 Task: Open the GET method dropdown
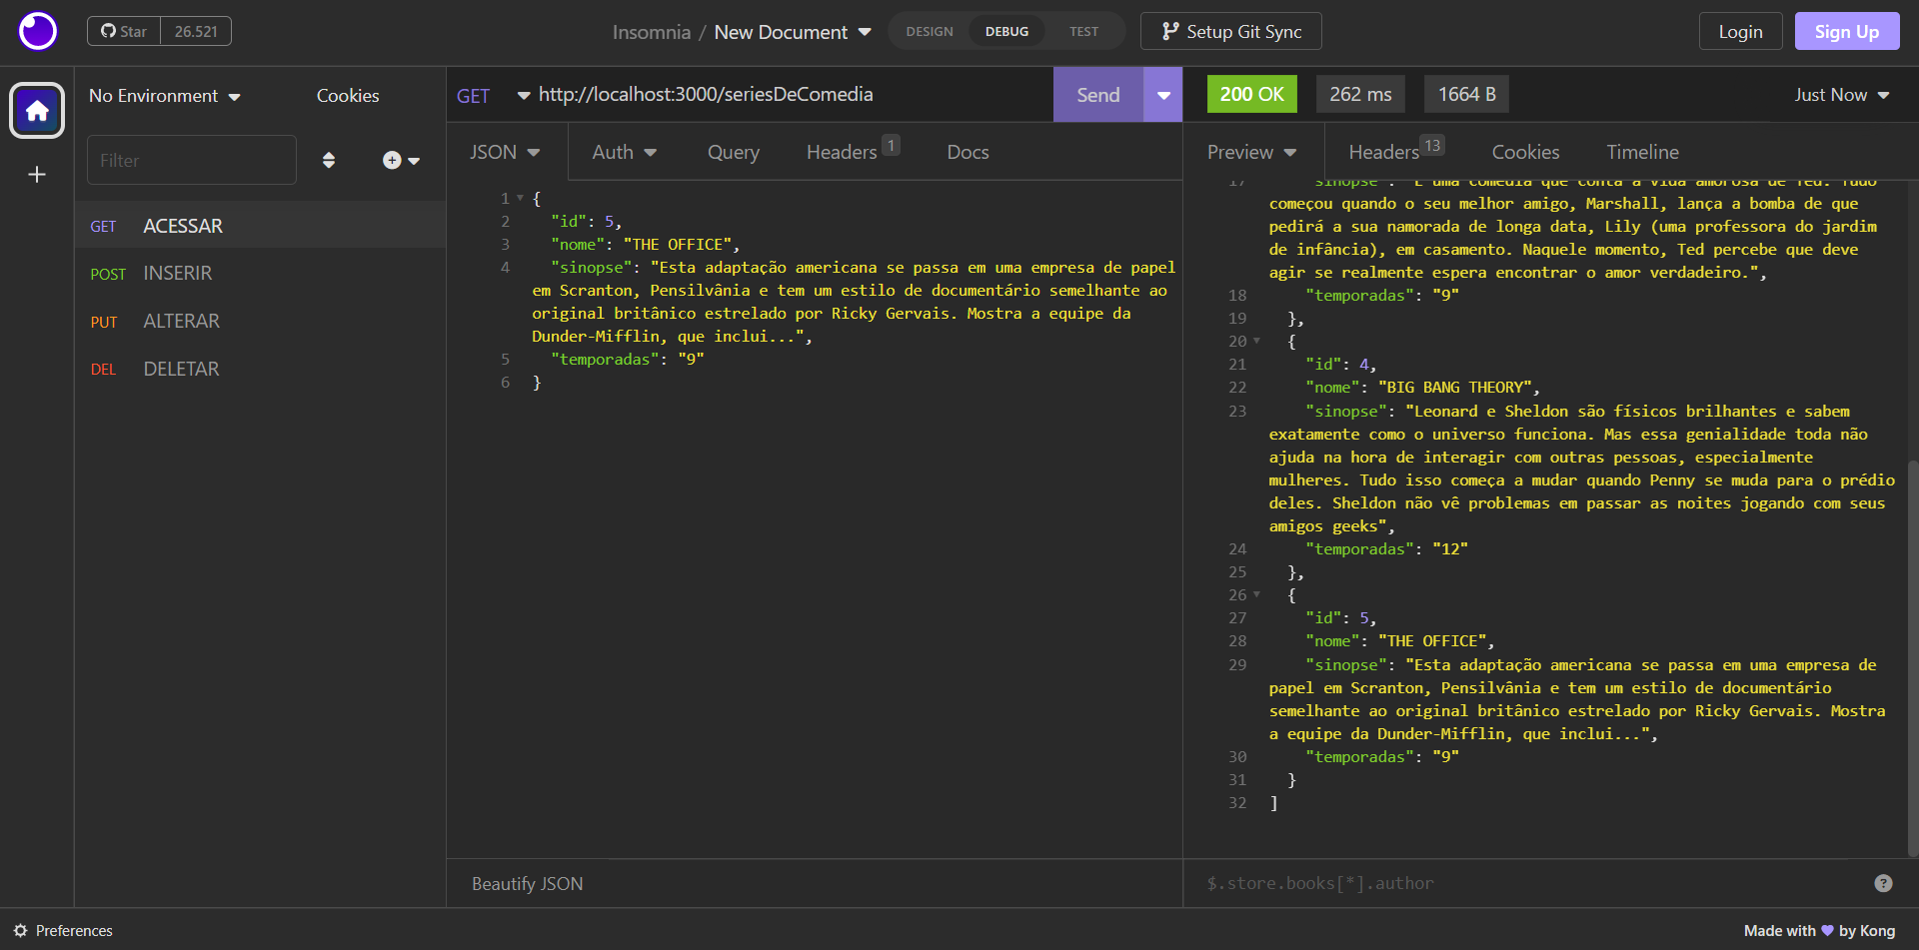[x=492, y=96]
